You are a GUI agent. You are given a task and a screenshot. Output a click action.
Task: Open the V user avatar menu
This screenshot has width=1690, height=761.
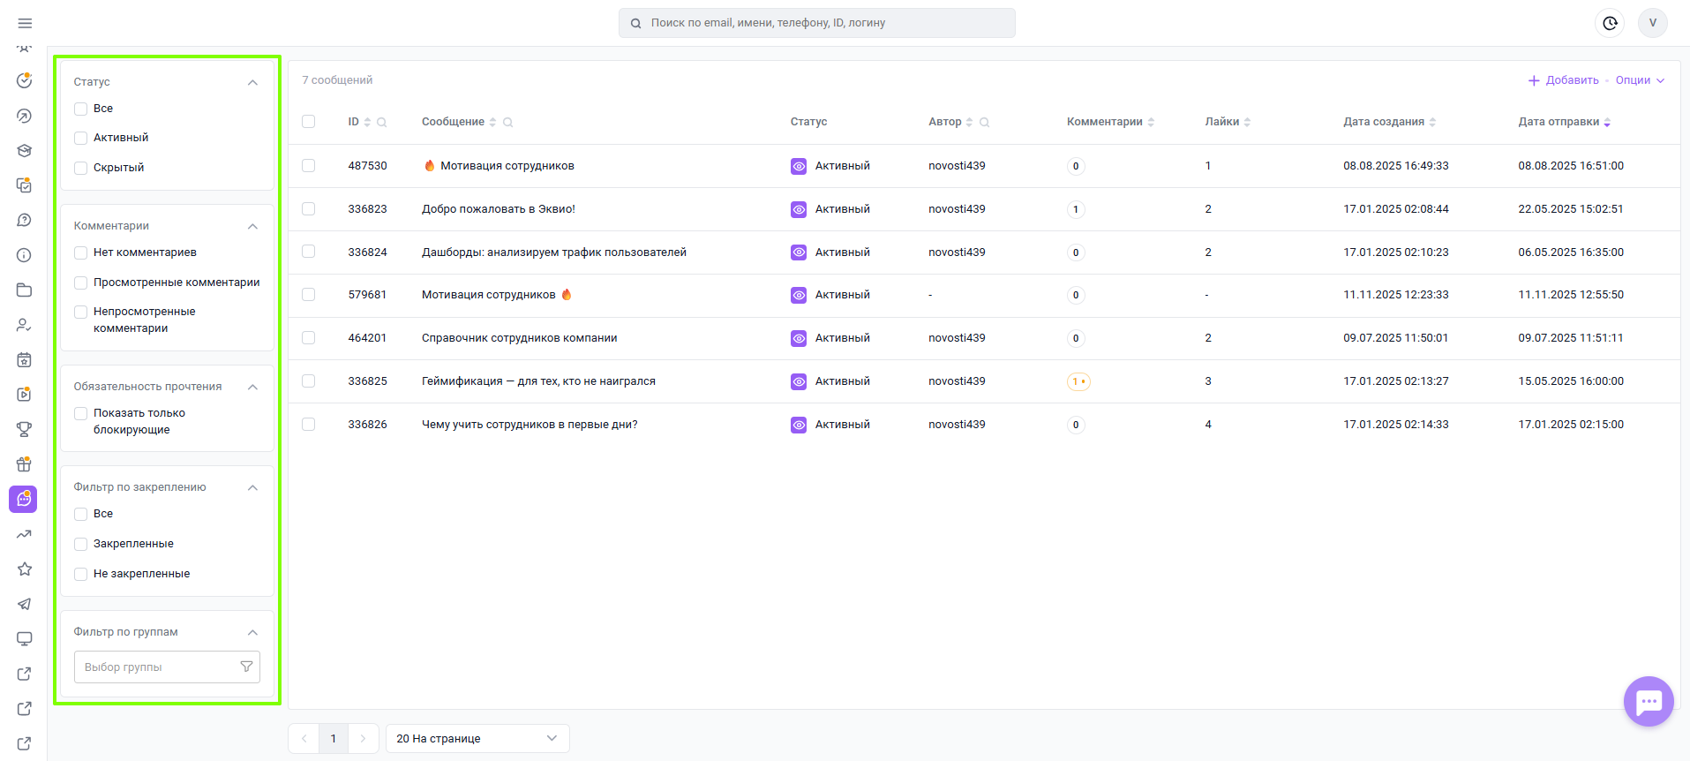pos(1653,23)
